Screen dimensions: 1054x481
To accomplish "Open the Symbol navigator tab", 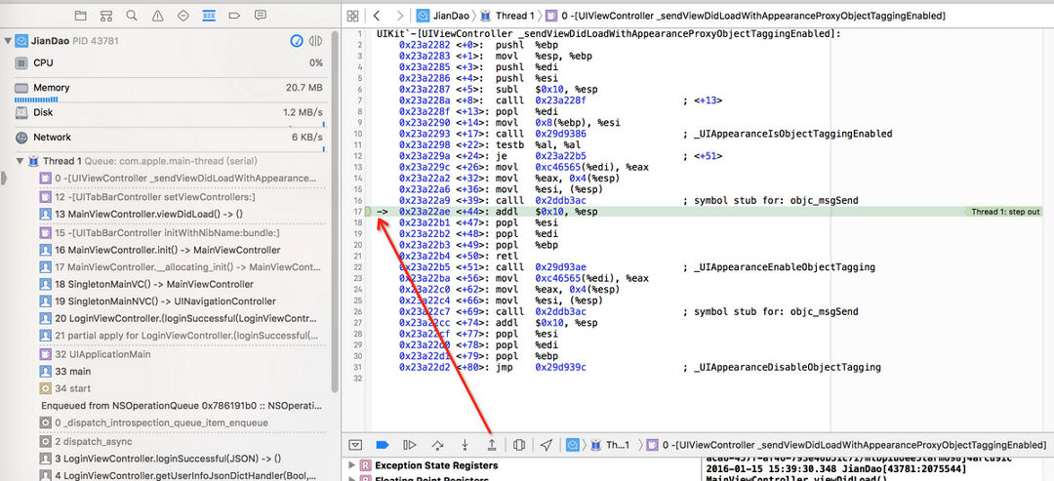I will coord(106,15).
